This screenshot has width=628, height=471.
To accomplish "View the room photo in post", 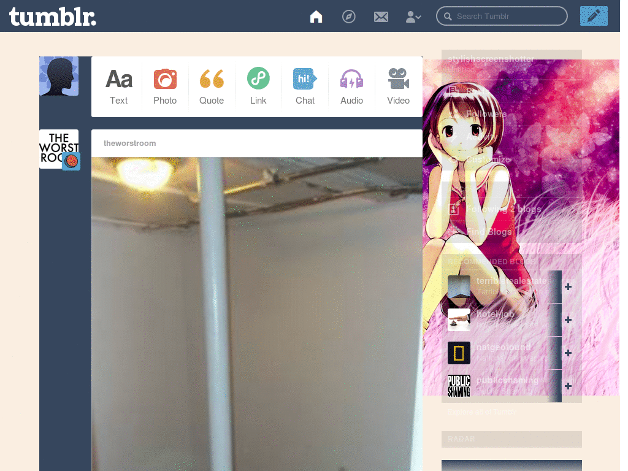I will click(x=257, y=313).
